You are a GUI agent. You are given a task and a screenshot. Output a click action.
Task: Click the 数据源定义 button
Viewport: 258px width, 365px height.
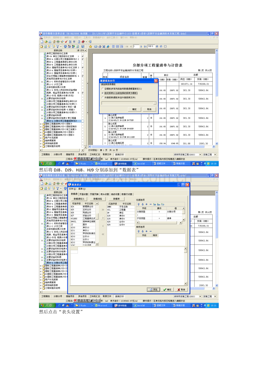click(x=79, y=199)
